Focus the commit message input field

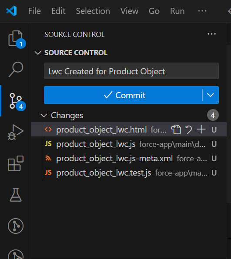pyautogui.click(x=131, y=71)
